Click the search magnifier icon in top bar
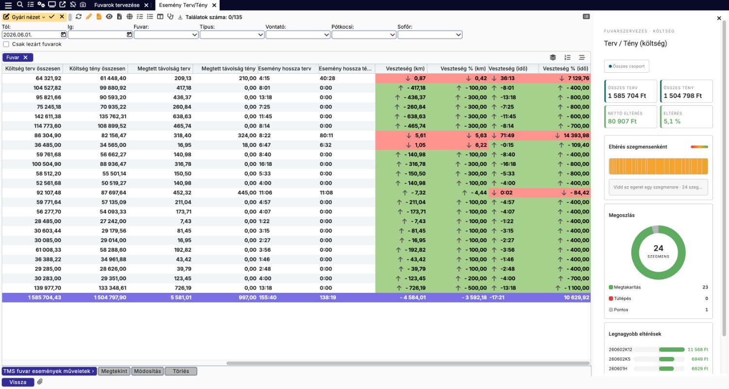729x389 pixels. tap(20, 4)
